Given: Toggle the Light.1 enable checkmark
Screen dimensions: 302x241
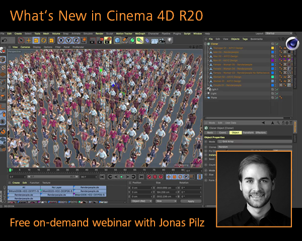Looking at the screenshot, I should [x=277, y=89].
